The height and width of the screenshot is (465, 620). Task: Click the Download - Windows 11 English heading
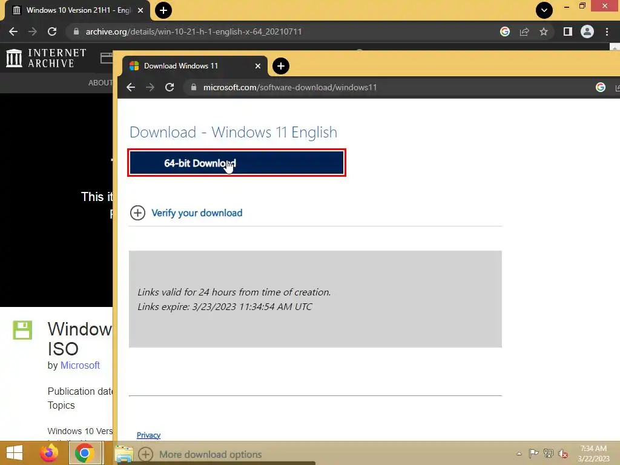[233, 132]
